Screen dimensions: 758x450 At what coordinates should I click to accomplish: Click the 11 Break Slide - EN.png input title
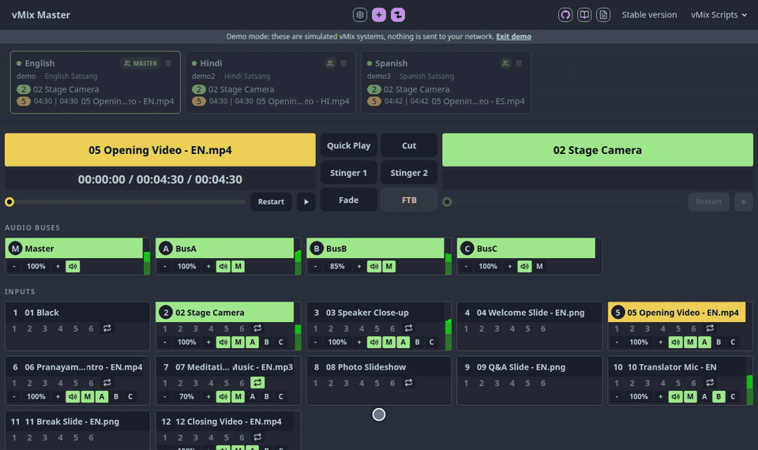pos(72,422)
